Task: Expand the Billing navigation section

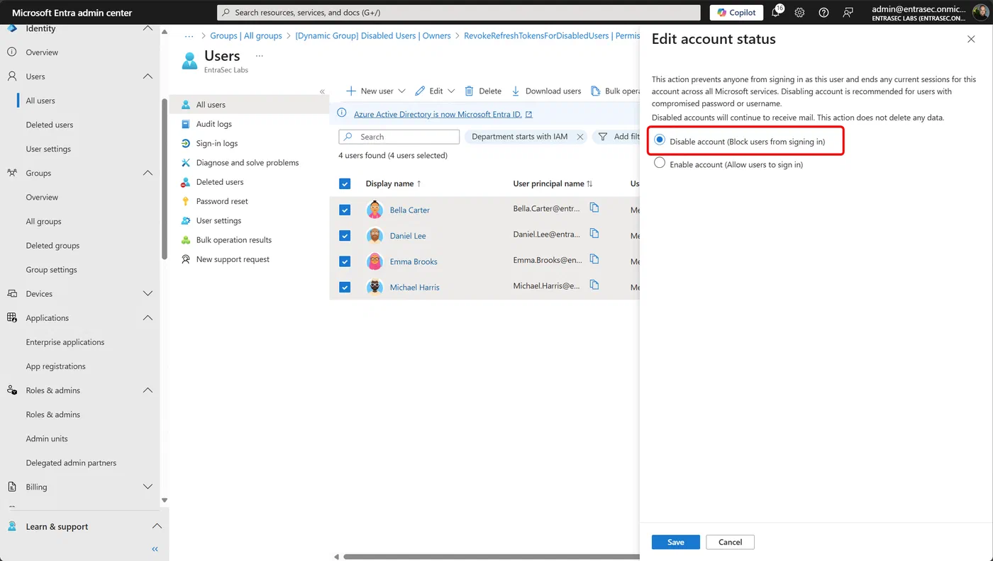Action: [148, 487]
